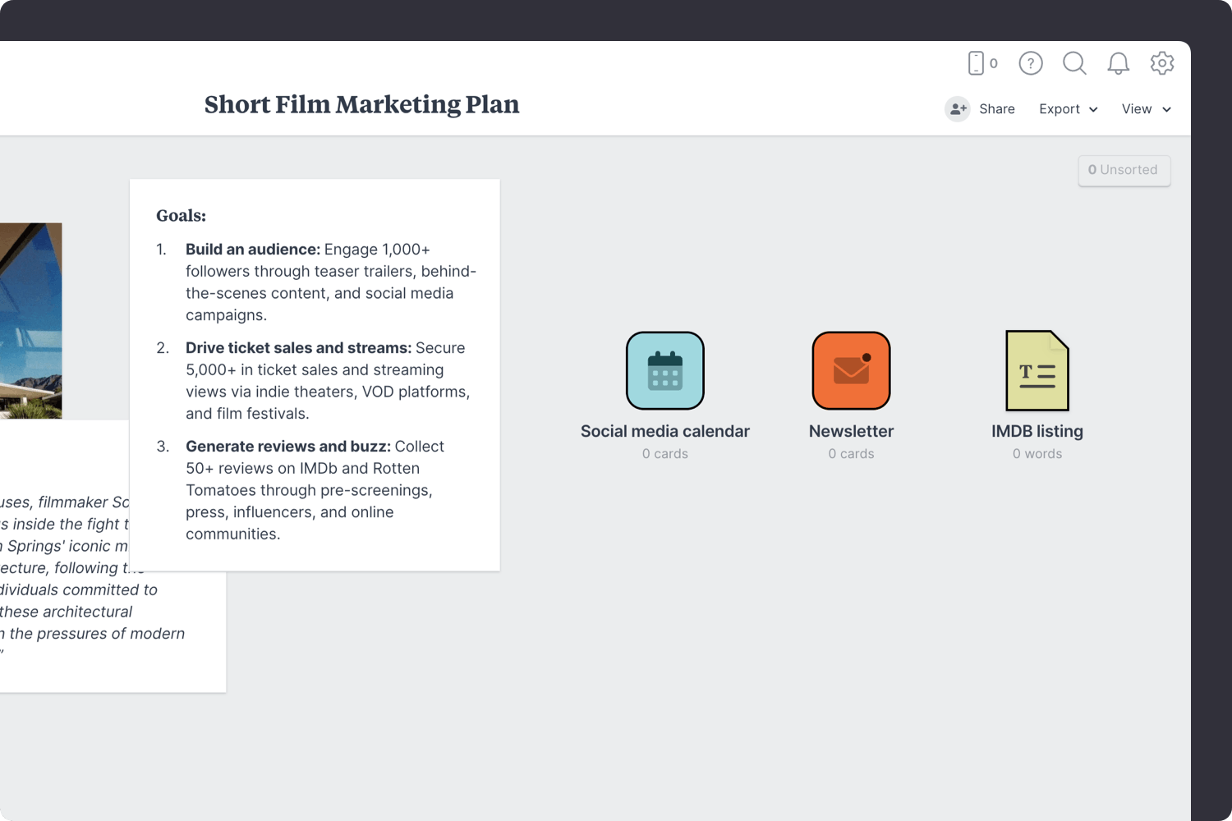The height and width of the screenshot is (821, 1232).
Task: Open the Newsletter board icon
Action: point(851,370)
